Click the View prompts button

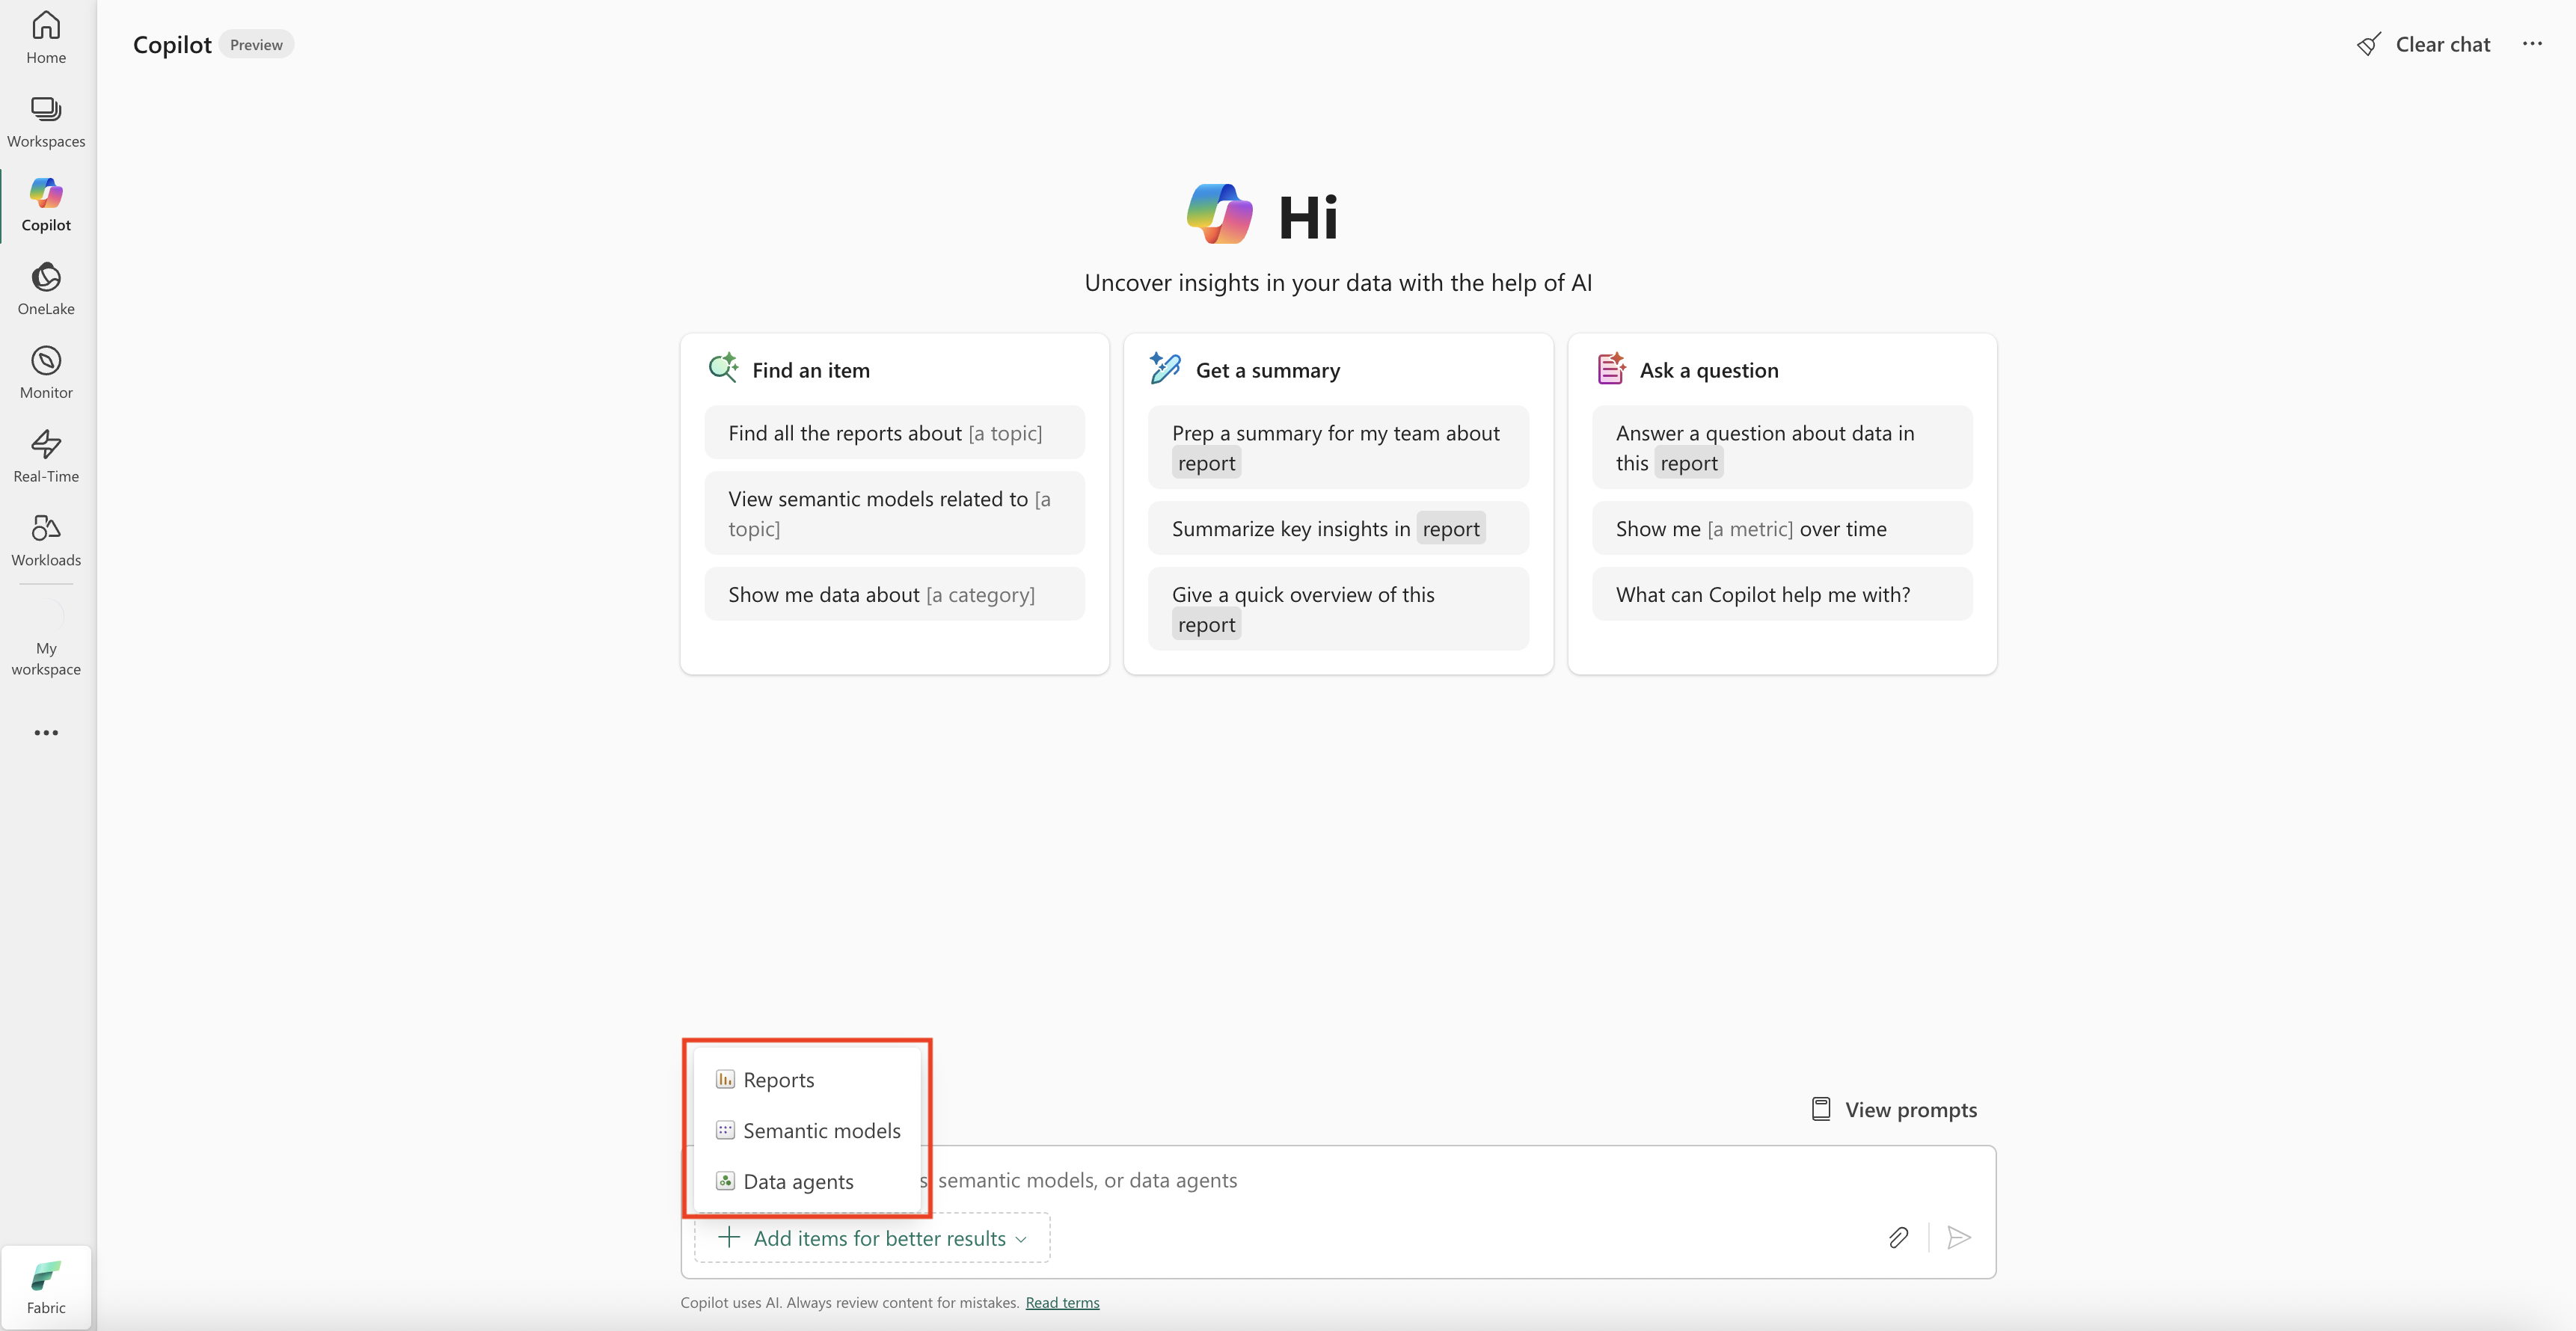[1894, 1110]
